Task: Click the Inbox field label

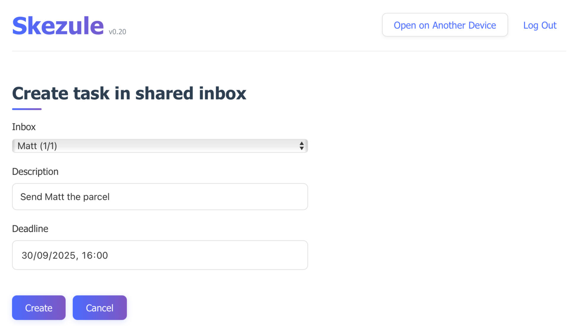Action: click(x=24, y=127)
